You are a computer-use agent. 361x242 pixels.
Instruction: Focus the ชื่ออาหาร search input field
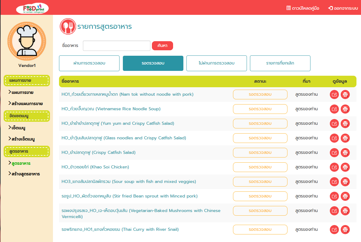coord(117,46)
